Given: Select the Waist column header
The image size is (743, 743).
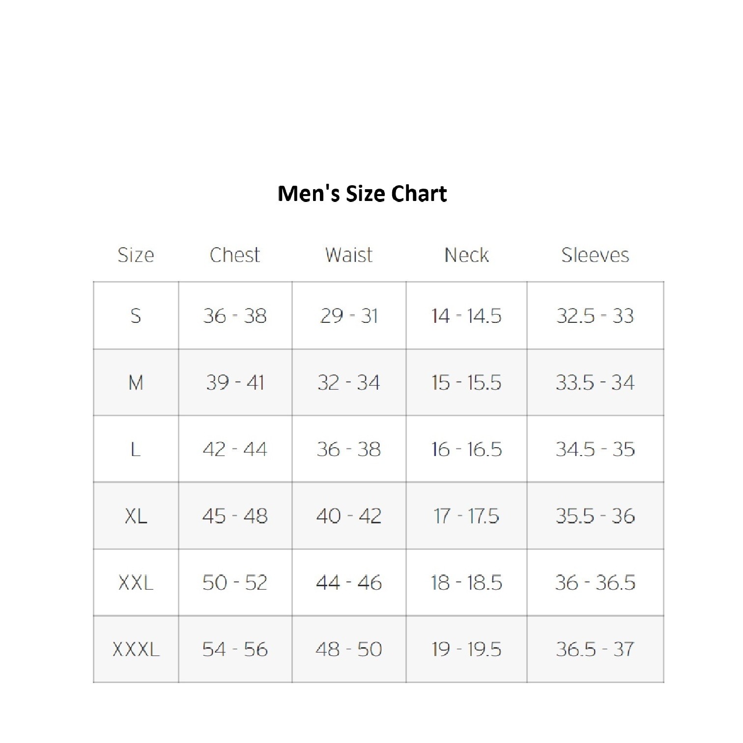Looking at the screenshot, I should click(x=349, y=255).
